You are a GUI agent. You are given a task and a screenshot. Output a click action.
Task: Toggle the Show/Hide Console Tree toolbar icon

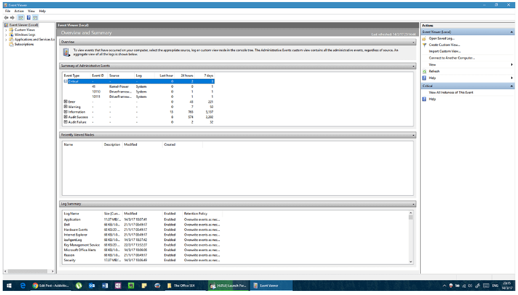point(21,18)
